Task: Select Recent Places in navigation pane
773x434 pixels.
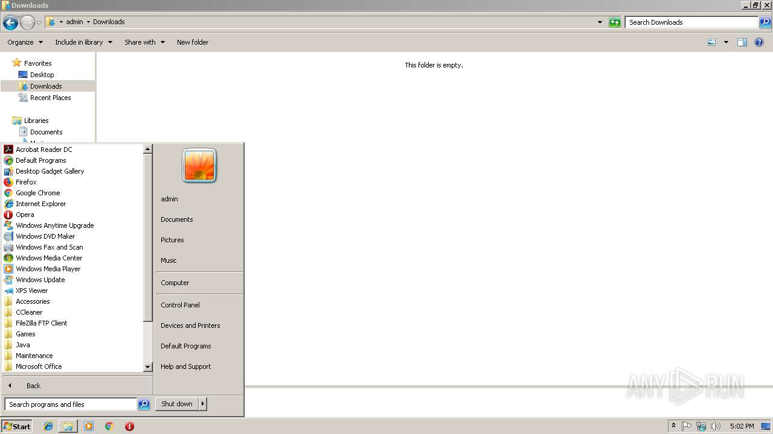Action: pos(50,98)
